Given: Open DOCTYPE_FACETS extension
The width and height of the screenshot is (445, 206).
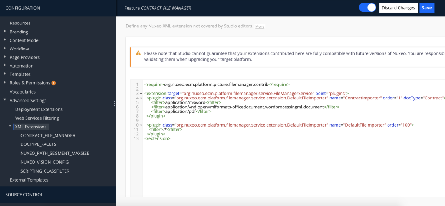Looking at the screenshot, I should click(38, 144).
